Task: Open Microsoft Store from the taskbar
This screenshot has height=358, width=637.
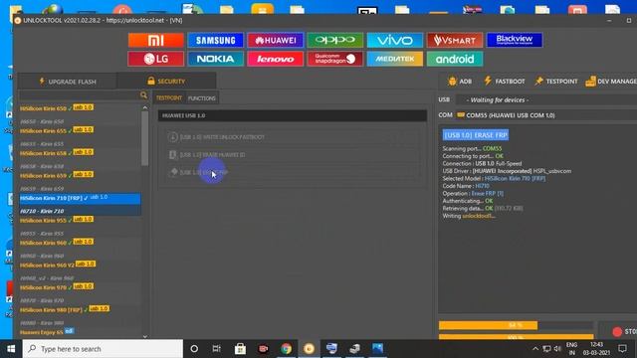Action: pos(240,349)
